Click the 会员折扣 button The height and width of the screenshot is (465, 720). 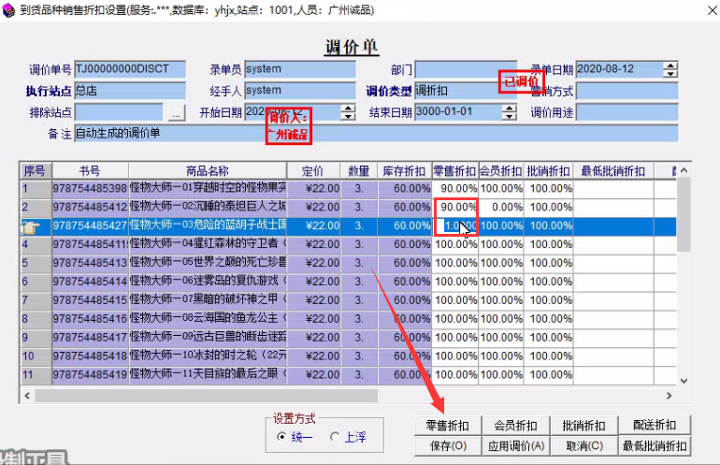[515, 426]
